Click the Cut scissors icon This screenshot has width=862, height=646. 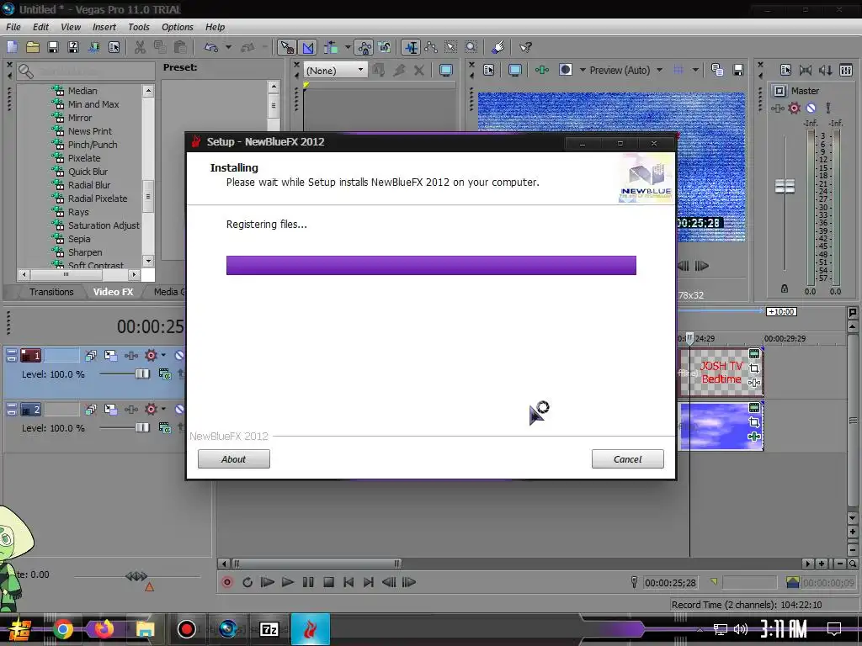(141, 47)
